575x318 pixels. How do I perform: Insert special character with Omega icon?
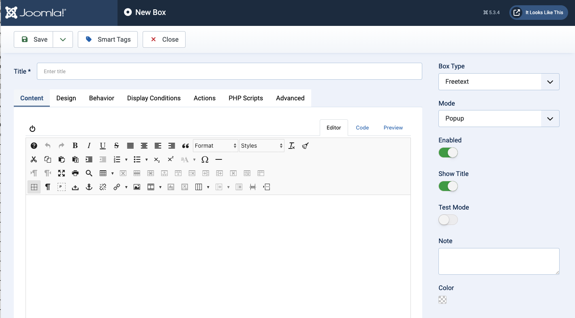(205, 159)
